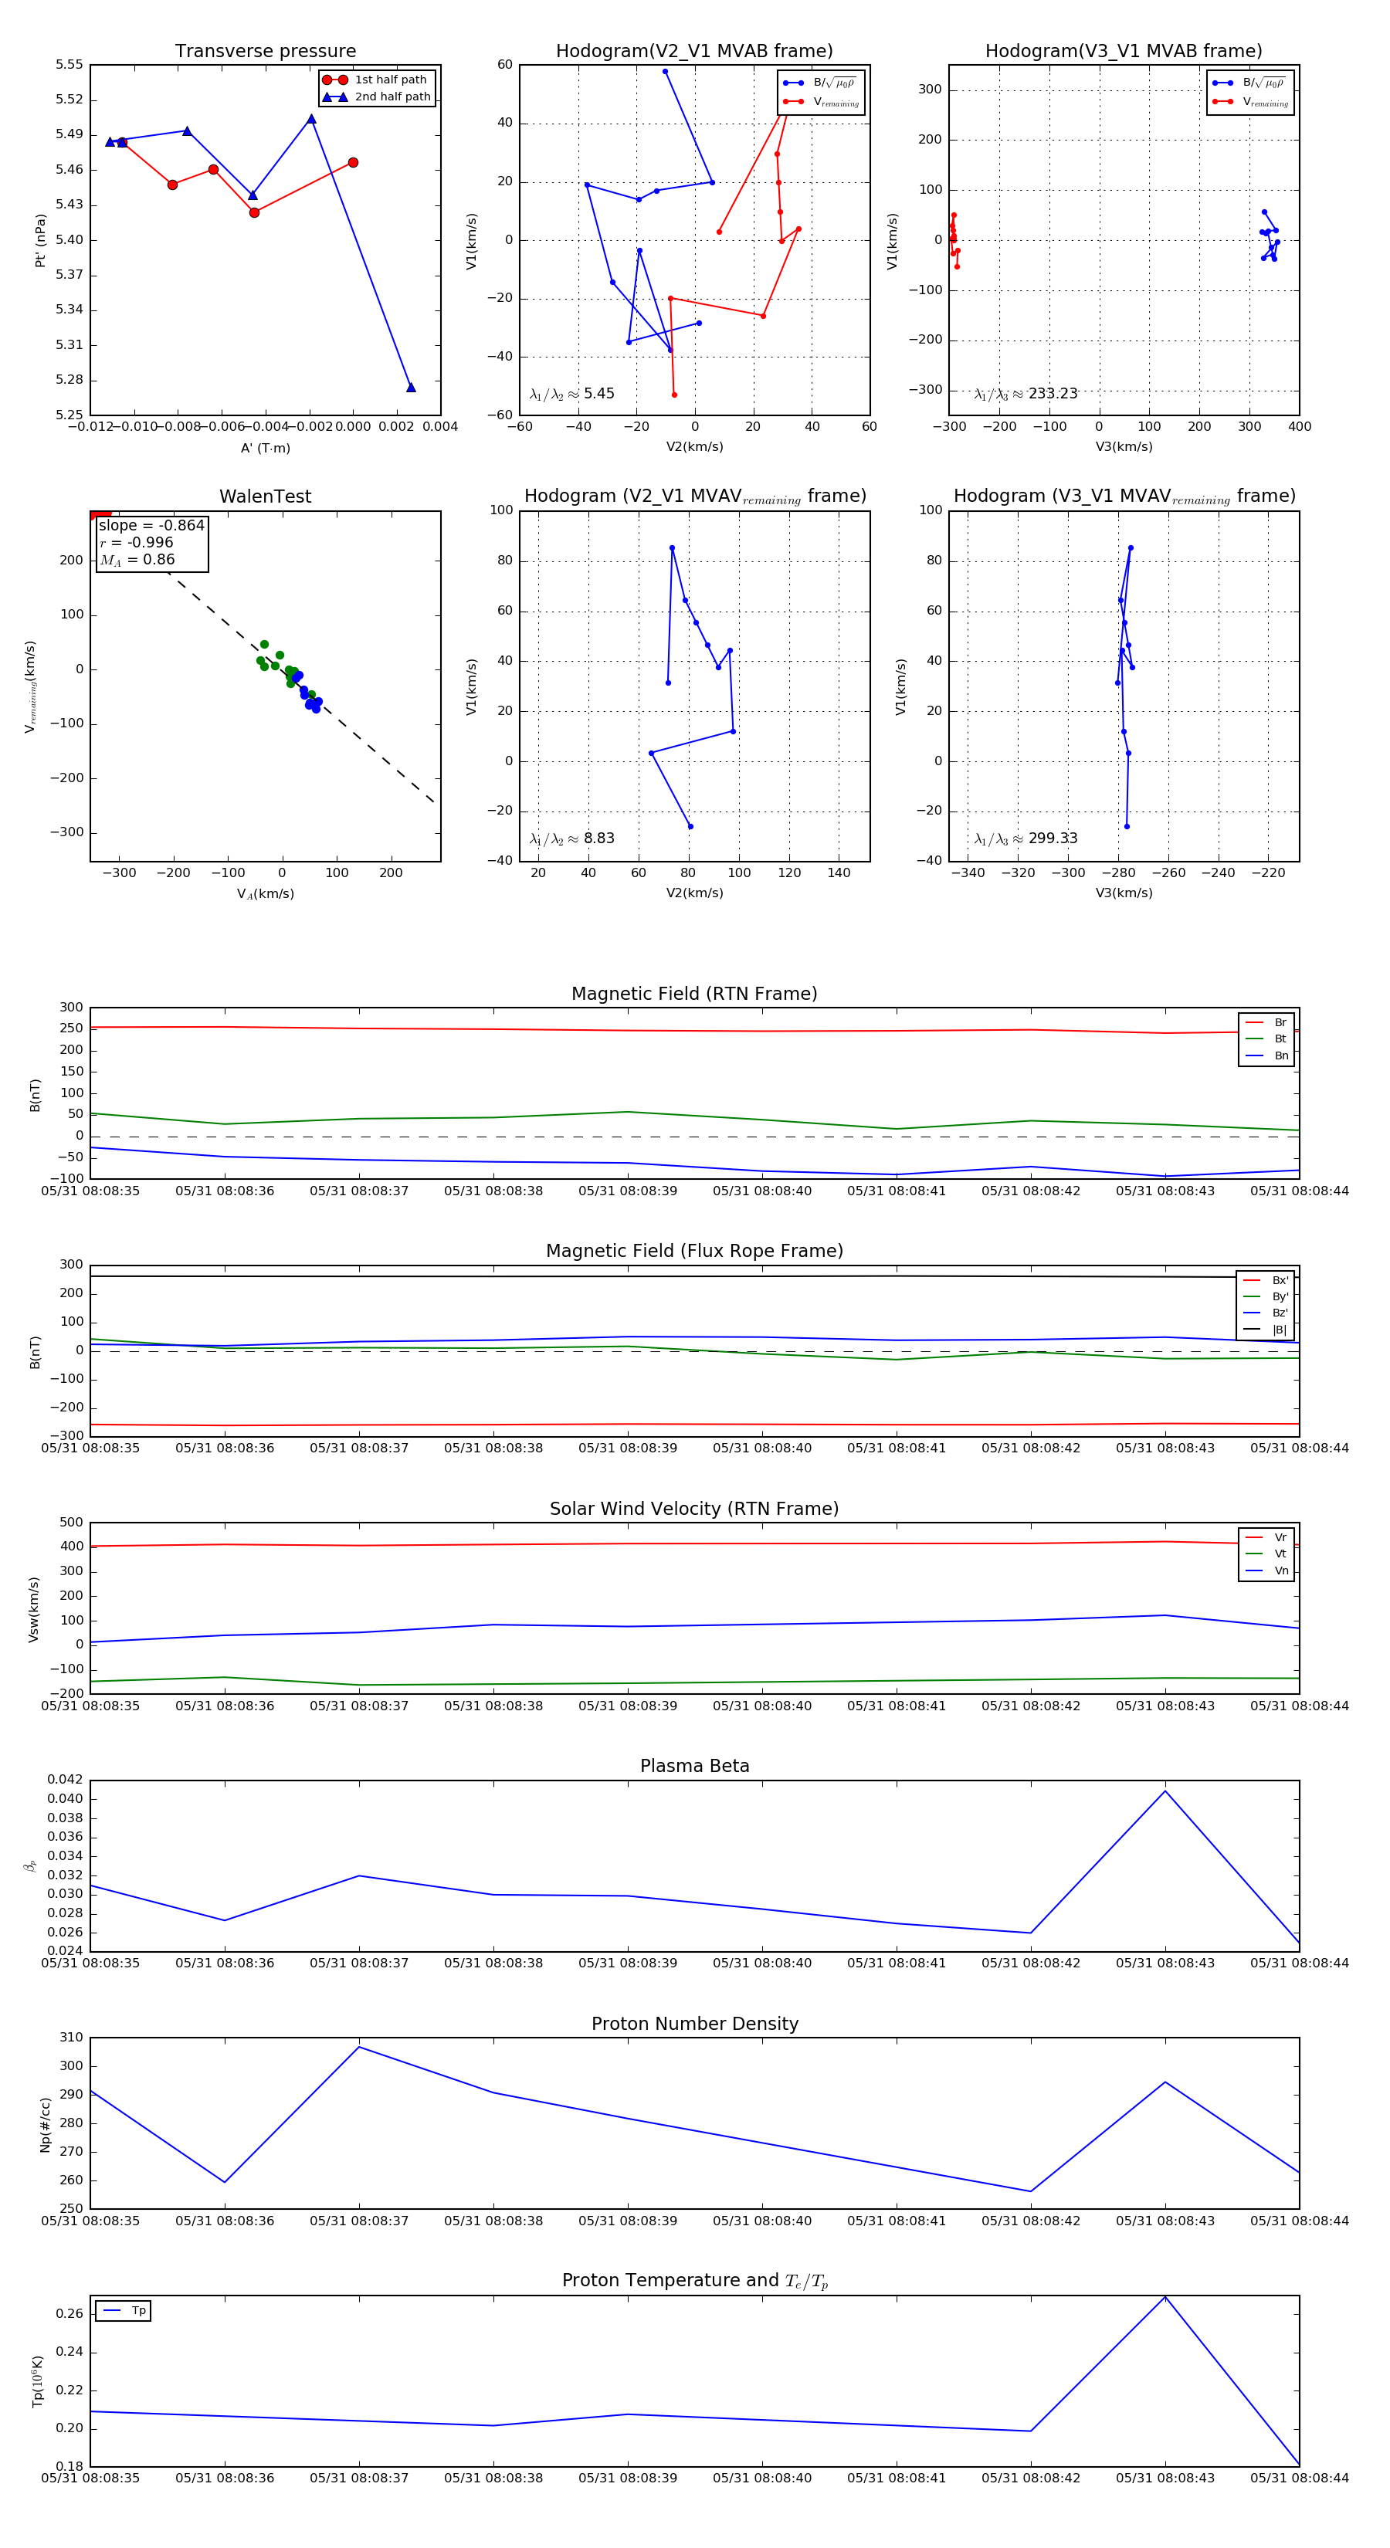Click the Hodogram (V3_V1 MVAV remaining frame) title
This screenshot has height=2548, width=1390.
point(1124,496)
